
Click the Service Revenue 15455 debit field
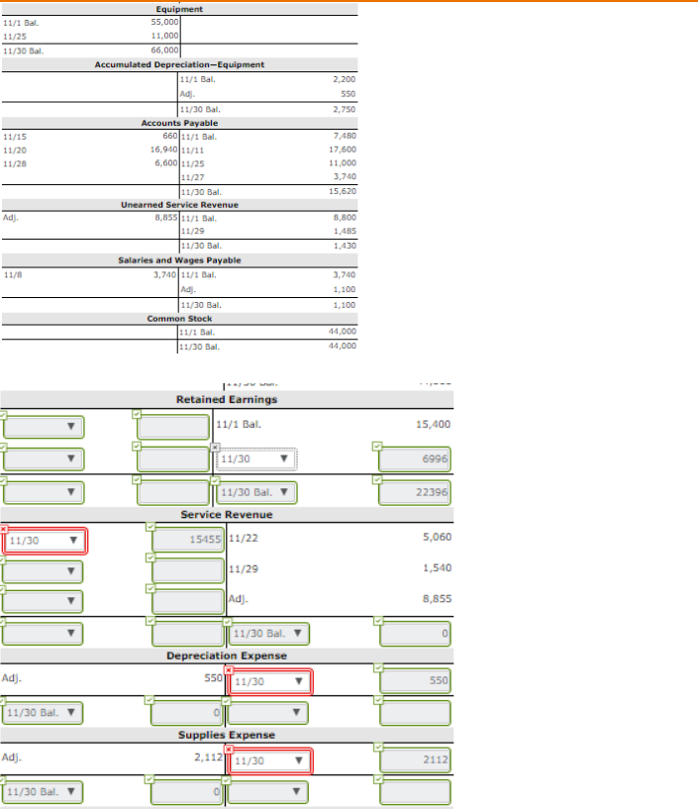pyautogui.click(x=188, y=539)
